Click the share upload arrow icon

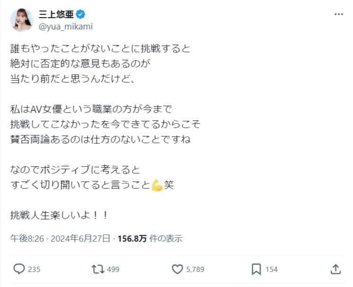click(335, 269)
